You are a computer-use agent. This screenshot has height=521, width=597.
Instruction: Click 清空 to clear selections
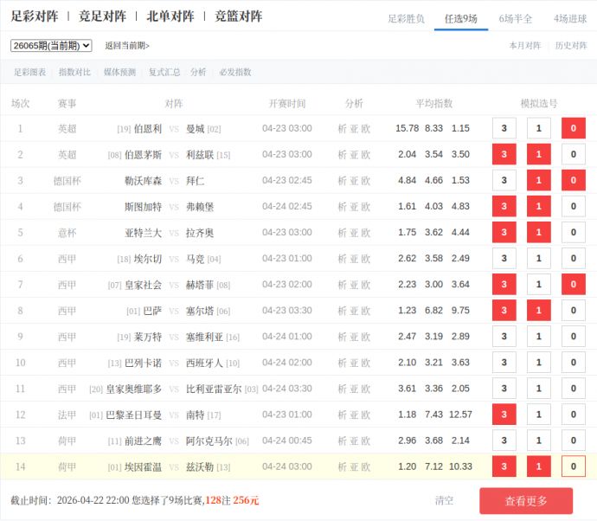(444, 500)
